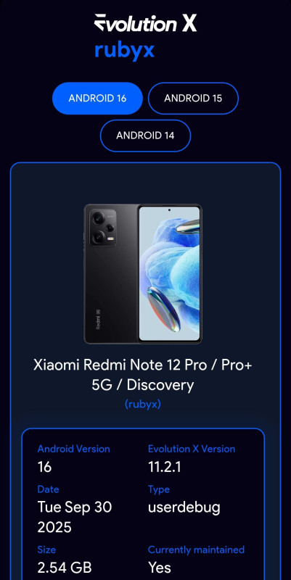
Task: Click the Currently maintained label
Action: pyautogui.click(x=196, y=550)
